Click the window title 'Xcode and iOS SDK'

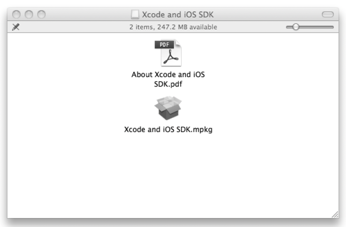[178, 15]
